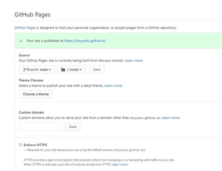Focus the custom domain text field
Screen dimensions: 222x171
click(41, 127)
